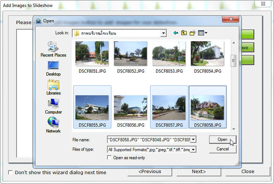Expand Files of type format list

[193, 149]
